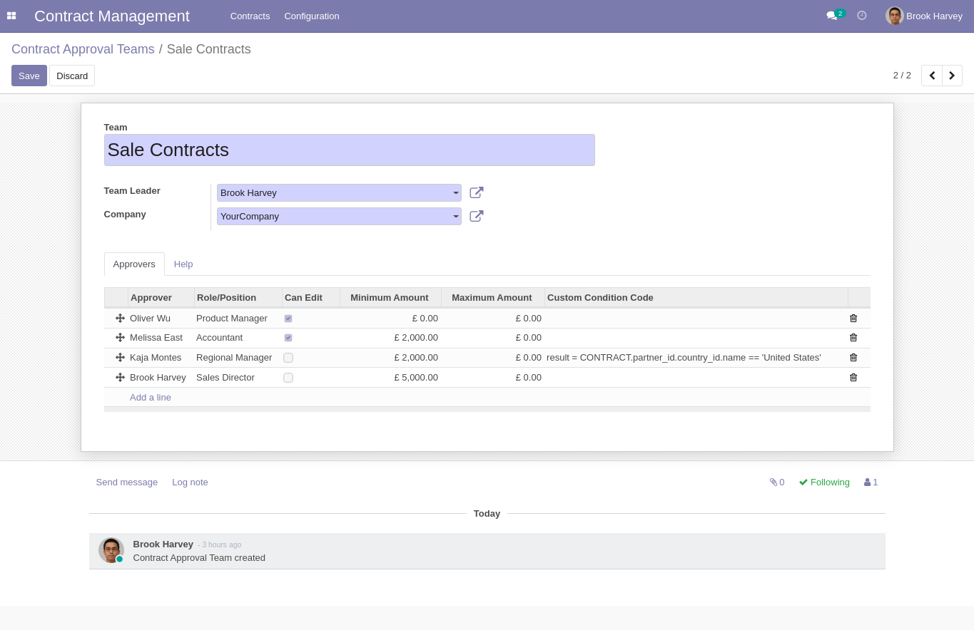Open Team Leader record via external link icon
The height and width of the screenshot is (630, 974).
(476, 192)
